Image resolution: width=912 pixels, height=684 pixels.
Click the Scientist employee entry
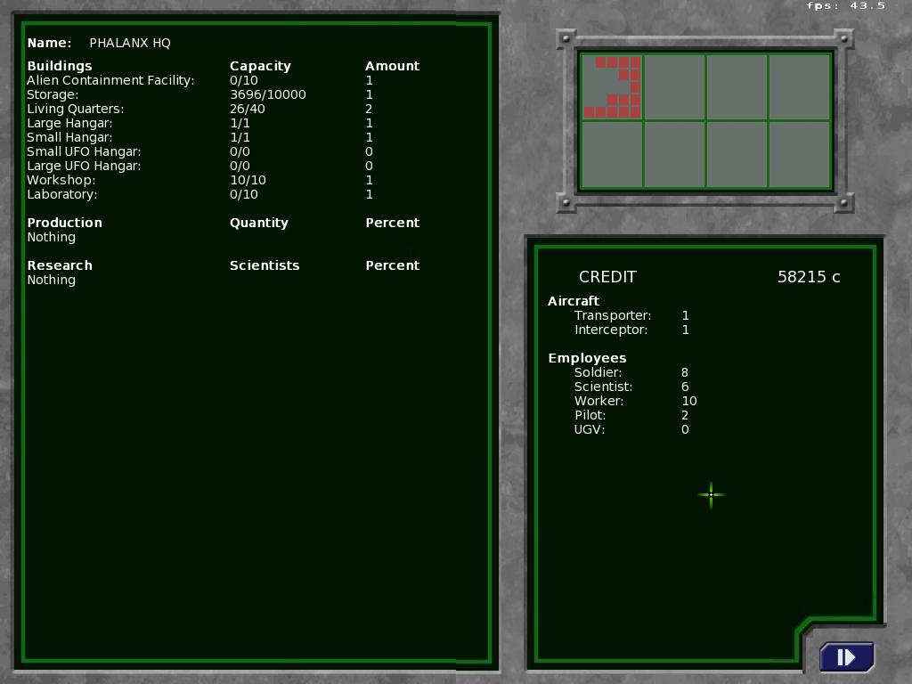click(603, 387)
